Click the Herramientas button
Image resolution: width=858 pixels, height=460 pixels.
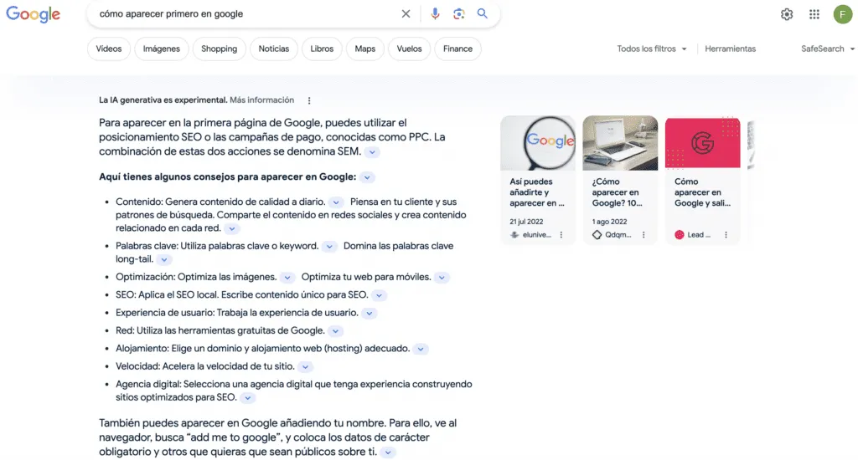point(730,49)
